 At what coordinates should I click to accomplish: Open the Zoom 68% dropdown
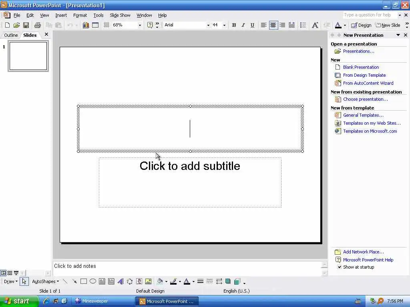[x=140, y=25]
